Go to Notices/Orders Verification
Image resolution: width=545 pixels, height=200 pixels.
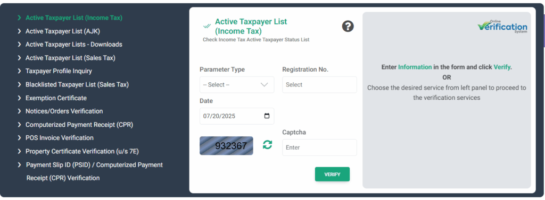click(x=64, y=111)
